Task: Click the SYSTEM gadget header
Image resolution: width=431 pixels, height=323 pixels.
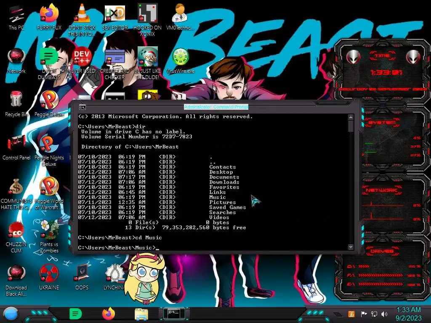Action: tap(382, 122)
